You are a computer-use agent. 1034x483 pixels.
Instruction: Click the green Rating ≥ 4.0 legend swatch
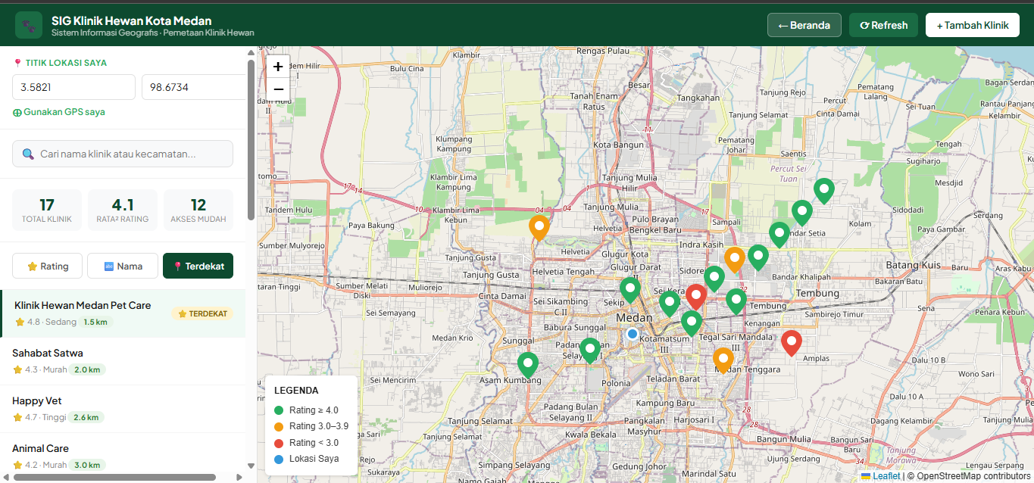(279, 410)
